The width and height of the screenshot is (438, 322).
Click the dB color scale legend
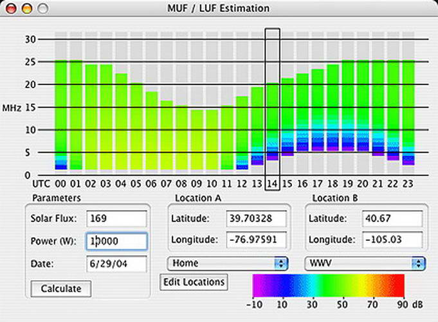click(328, 285)
